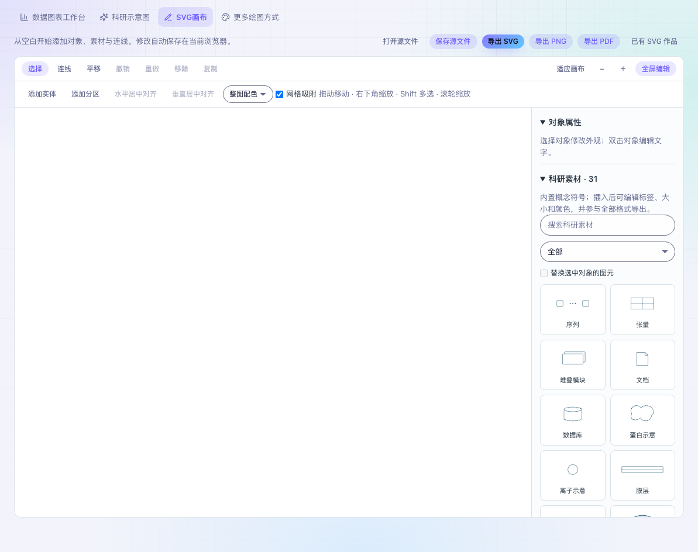Insert the 离子示意 ion material

click(x=572, y=475)
